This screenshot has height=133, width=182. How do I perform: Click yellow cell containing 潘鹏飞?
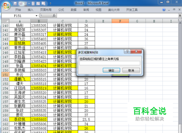(20, 79)
